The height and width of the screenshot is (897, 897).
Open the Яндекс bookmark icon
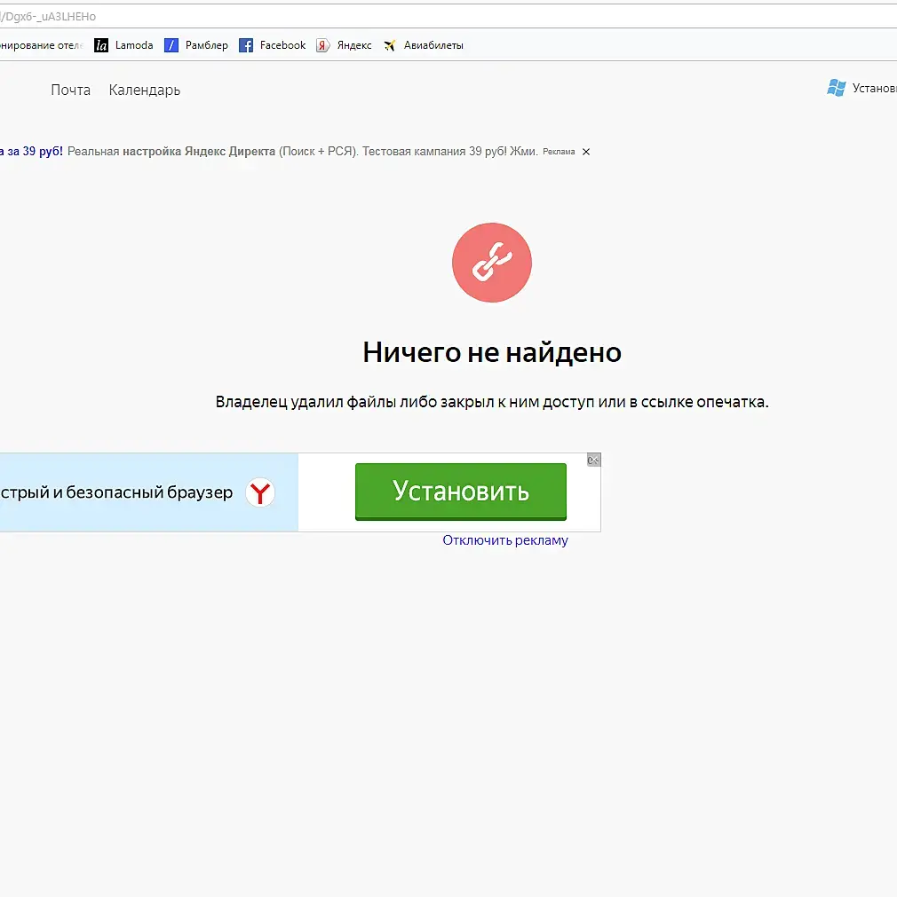point(323,45)
